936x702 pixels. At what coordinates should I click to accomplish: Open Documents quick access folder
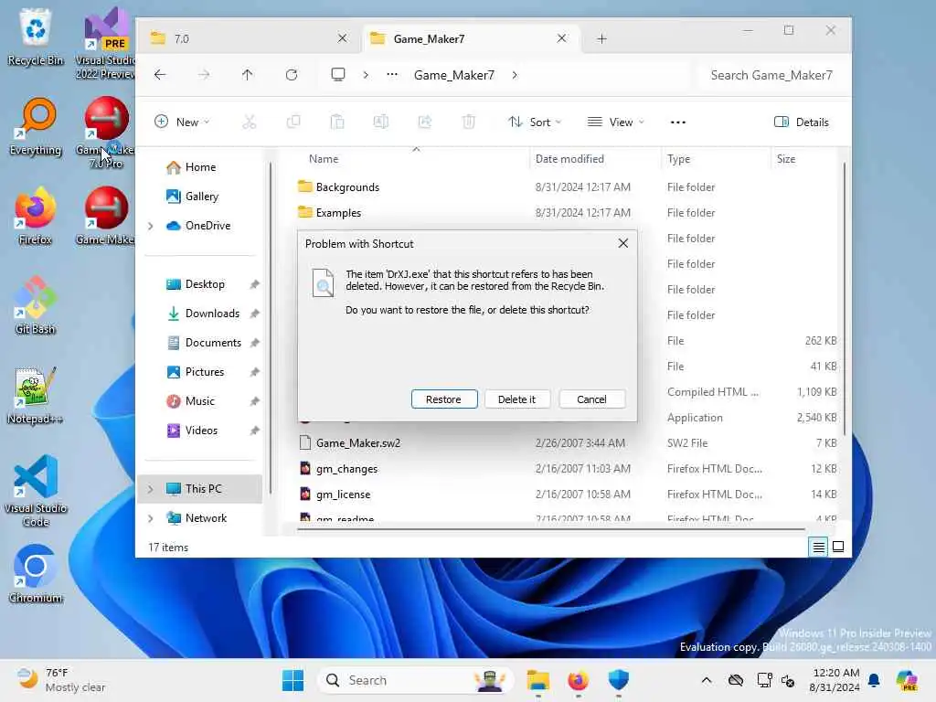[x=213, y=343]
